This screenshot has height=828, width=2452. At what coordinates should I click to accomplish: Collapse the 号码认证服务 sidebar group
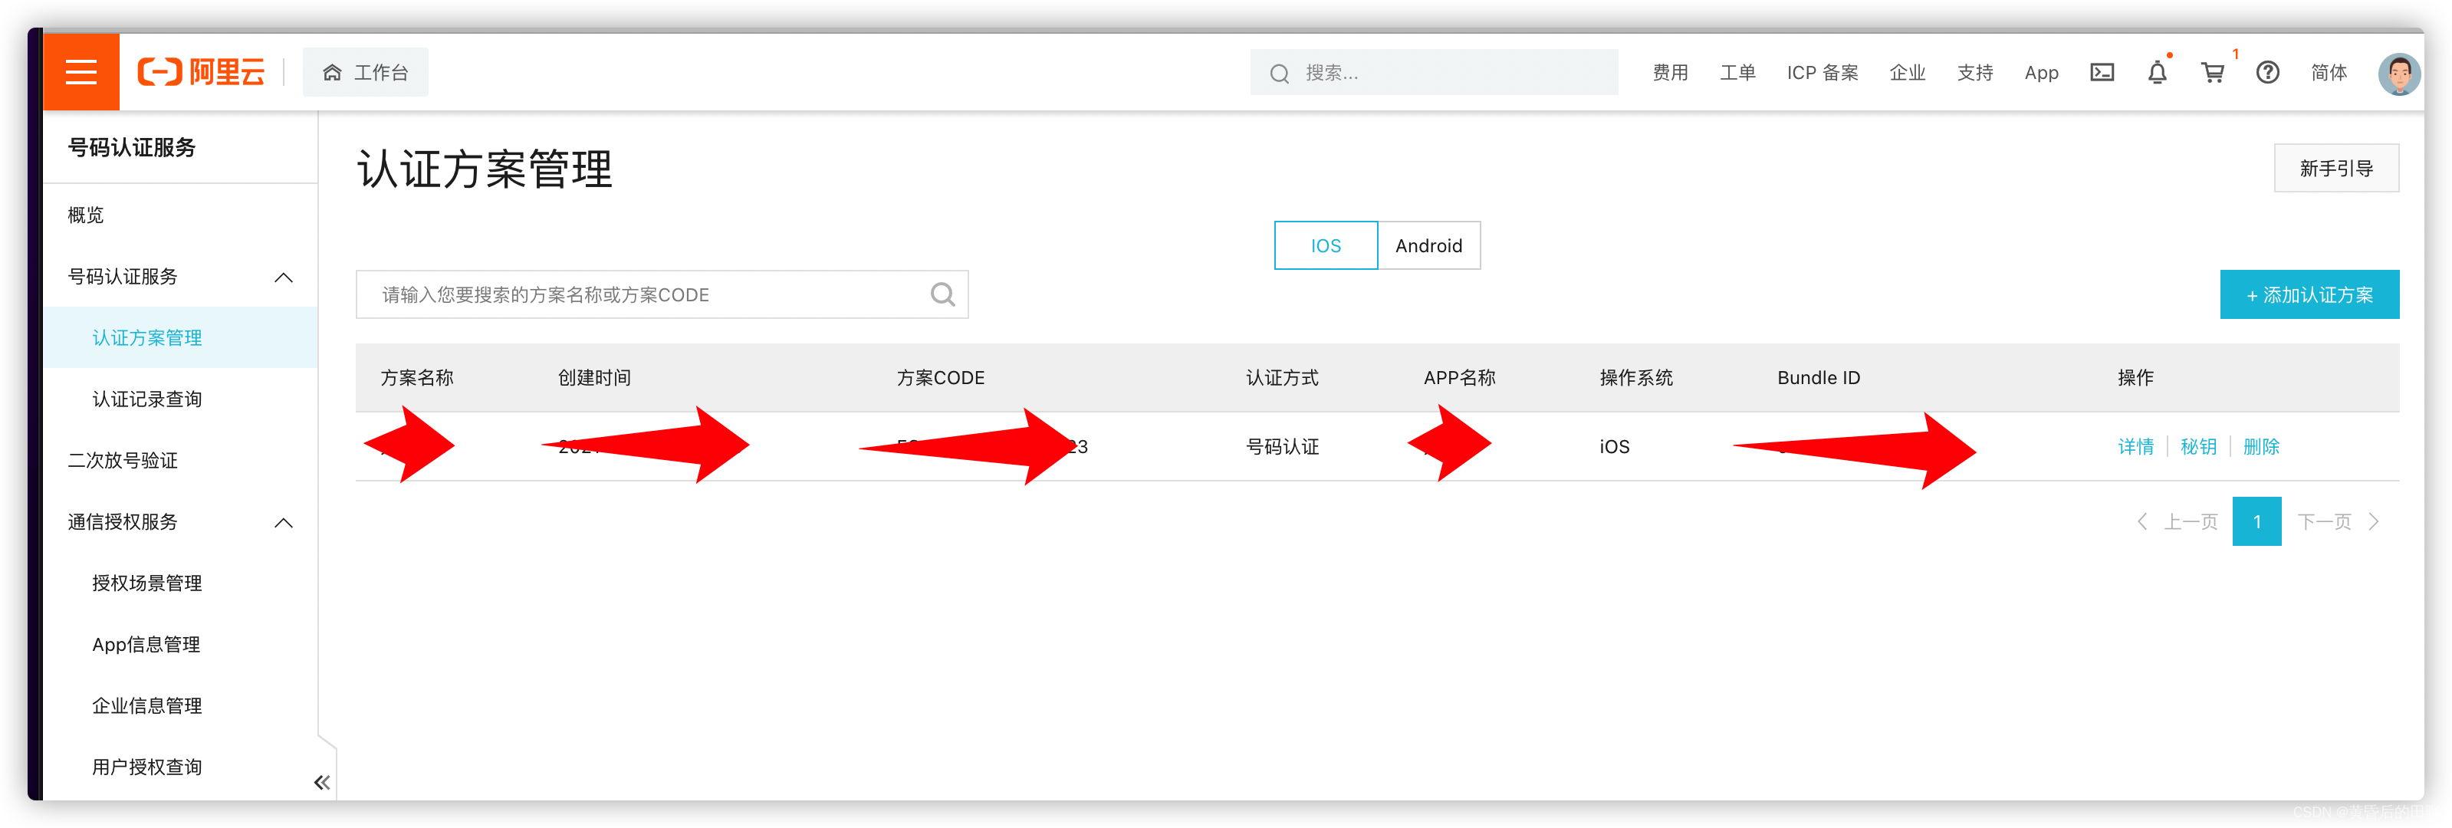tap(181, 277)
